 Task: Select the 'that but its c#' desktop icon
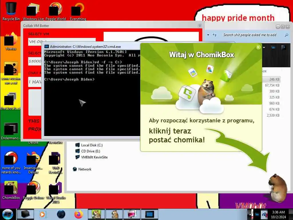(x=11, y=101)
